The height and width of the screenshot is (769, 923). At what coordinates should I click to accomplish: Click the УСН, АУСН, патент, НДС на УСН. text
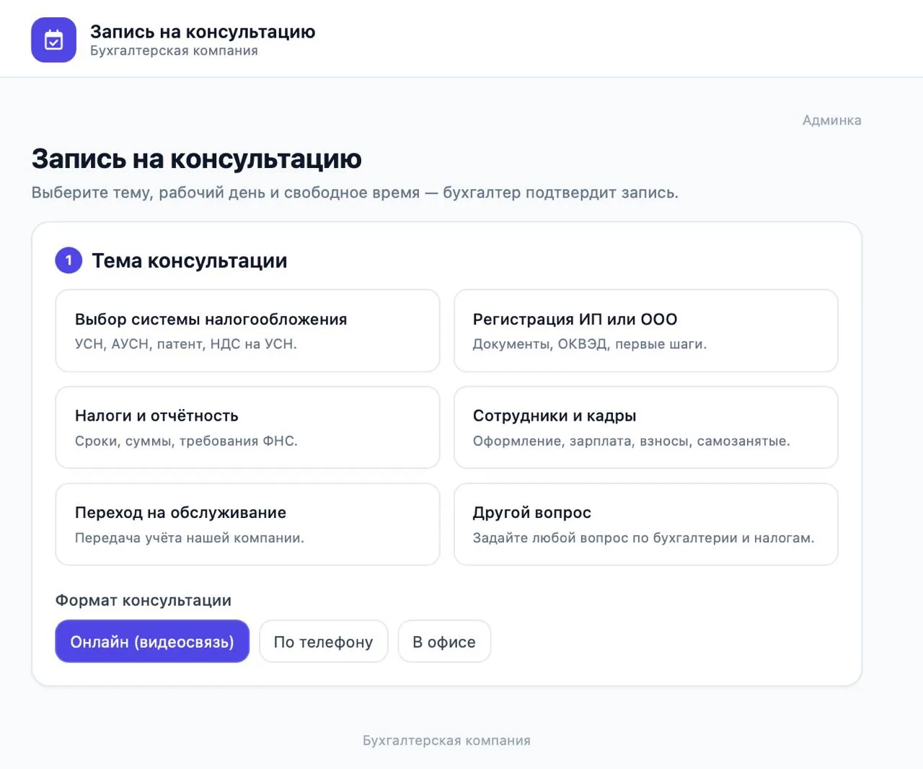[186, 344]
